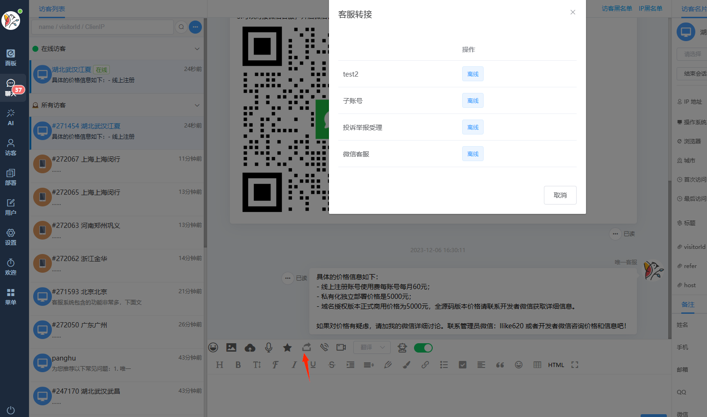Image resolution: width=707 pixels, height=417 pixels.
Task: Click the font family icon
Action: [275, 365]
